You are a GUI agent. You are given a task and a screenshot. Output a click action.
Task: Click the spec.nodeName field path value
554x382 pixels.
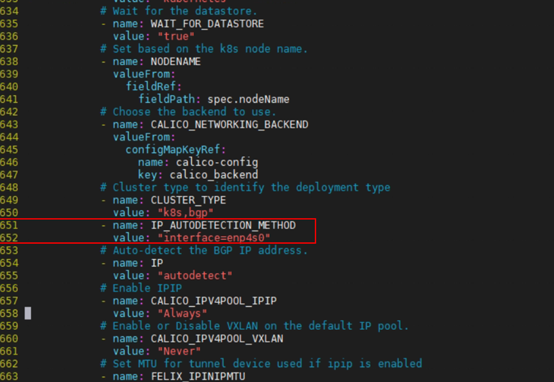248,99
